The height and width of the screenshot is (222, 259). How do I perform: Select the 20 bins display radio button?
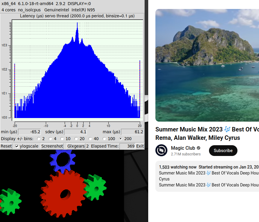click(x=76, y=139)
